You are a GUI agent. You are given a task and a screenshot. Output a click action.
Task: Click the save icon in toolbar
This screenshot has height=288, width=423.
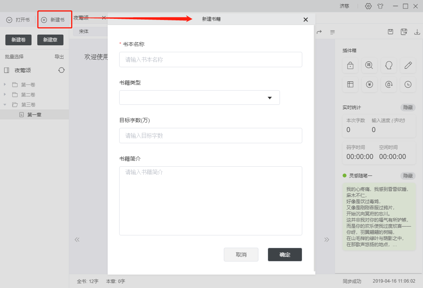(390, 32)
